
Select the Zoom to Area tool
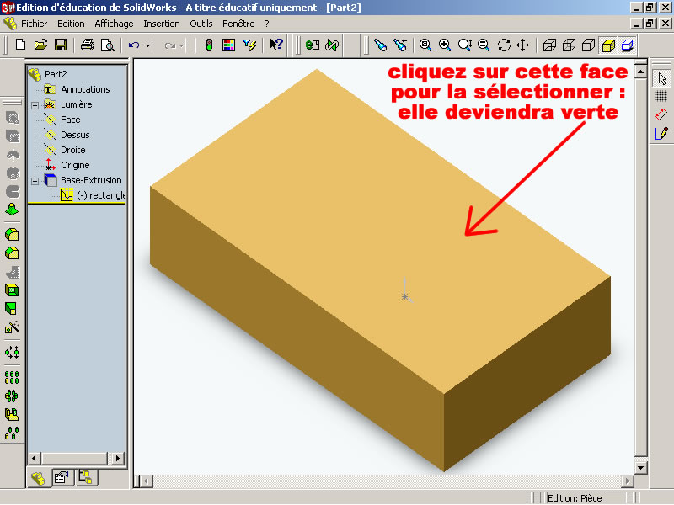(x=445, y=45)
